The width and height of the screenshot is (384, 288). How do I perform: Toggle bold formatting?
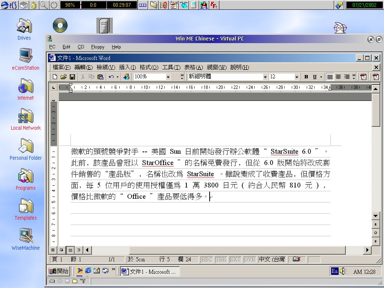pos(306,77)
